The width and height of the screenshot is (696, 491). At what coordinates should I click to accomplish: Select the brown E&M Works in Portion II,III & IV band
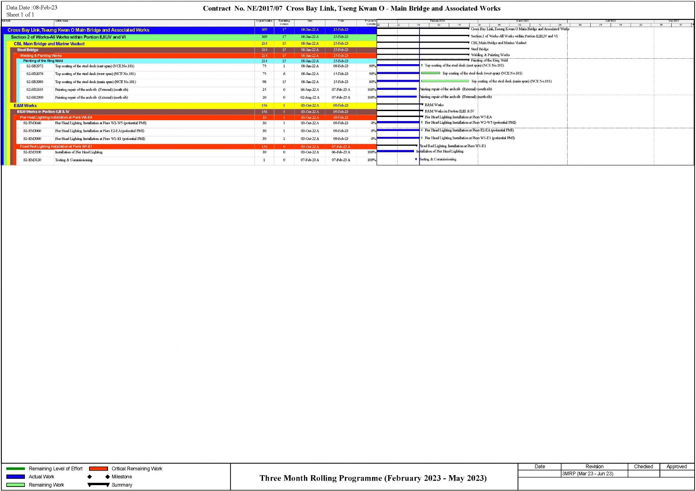(193, 112)
